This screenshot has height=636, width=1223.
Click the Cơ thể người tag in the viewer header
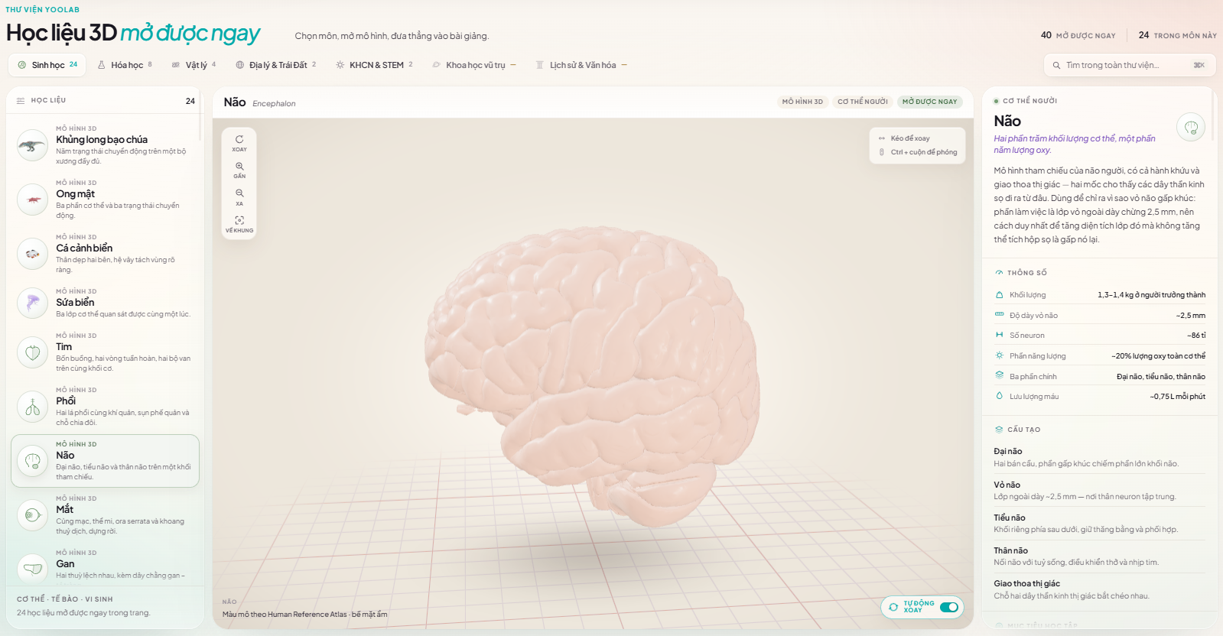click(863, 102)
